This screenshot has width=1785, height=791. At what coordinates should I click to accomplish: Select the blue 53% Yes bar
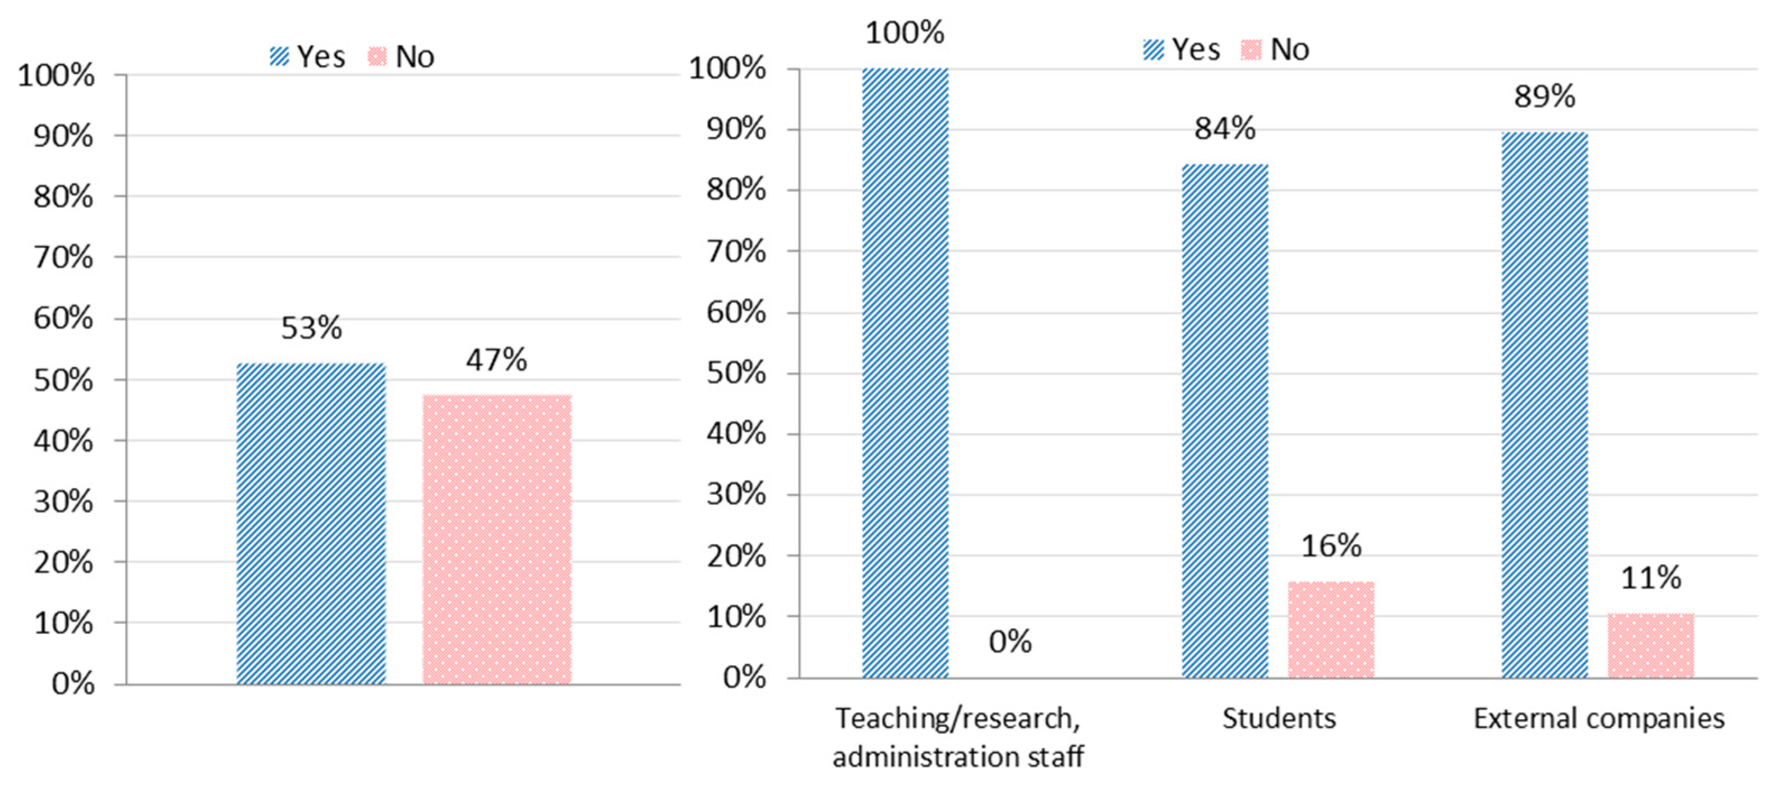tap(311, 523)
